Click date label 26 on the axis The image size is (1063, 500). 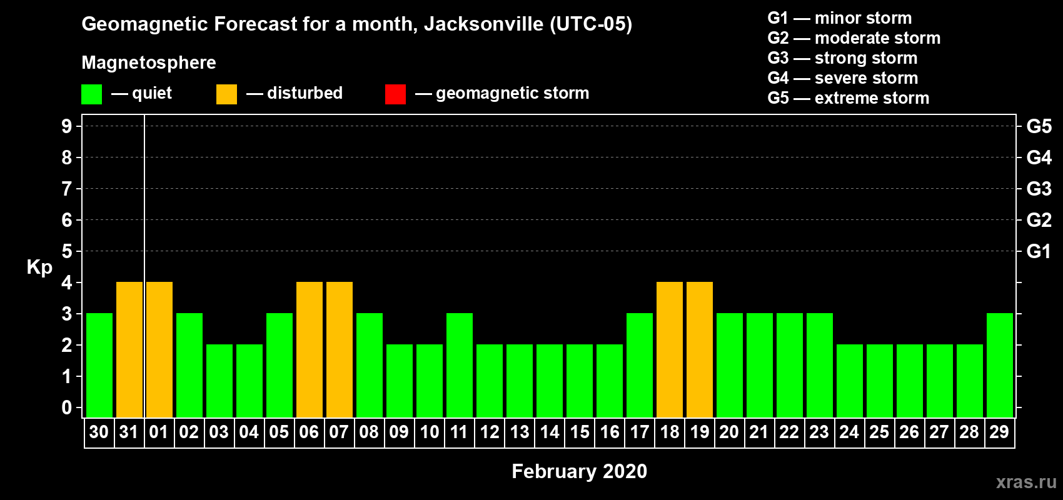[x=909, y=432]
